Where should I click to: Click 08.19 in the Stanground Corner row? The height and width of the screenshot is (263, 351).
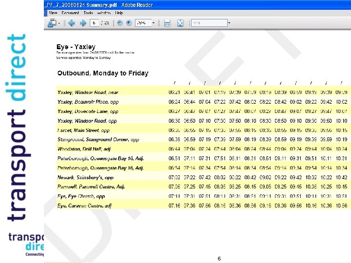[250, 140]
